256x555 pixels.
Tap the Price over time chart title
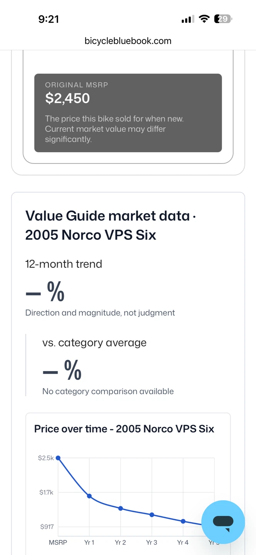point(124,429)
